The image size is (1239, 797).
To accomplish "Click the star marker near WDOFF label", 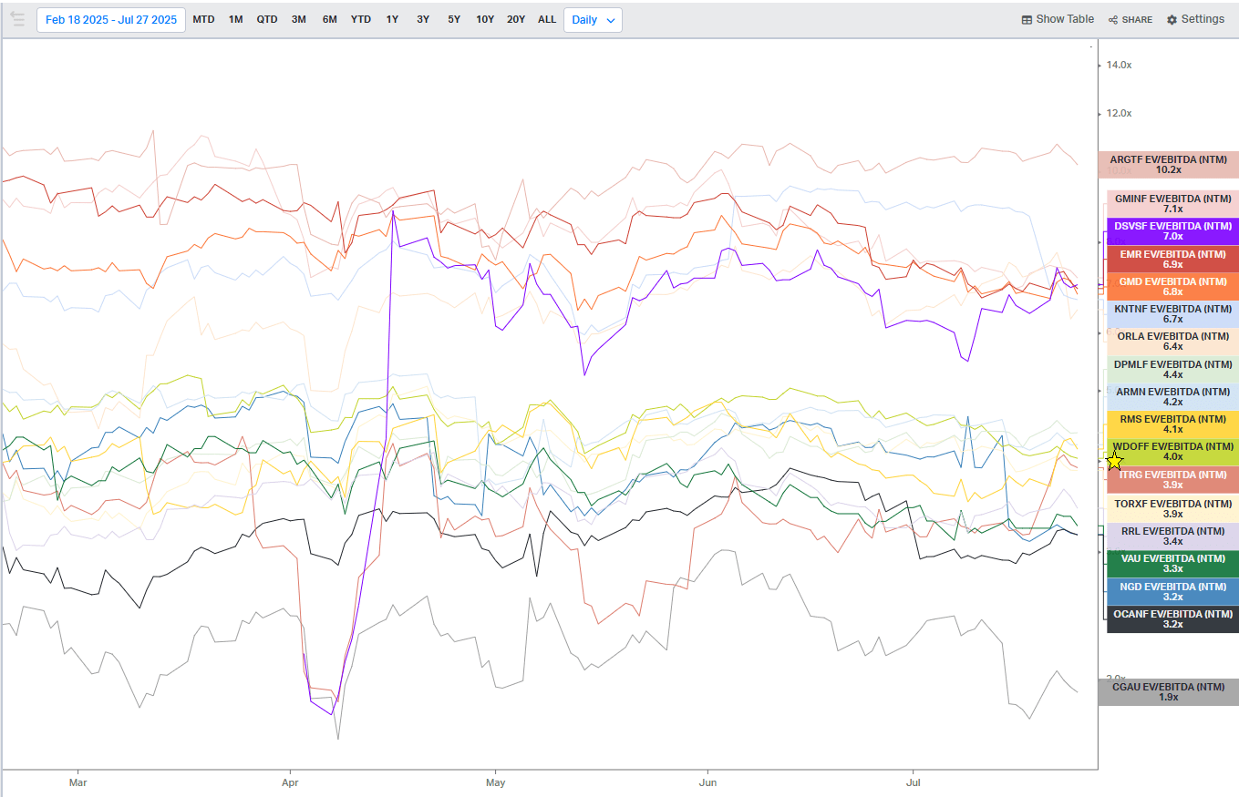I will 1113,462.
